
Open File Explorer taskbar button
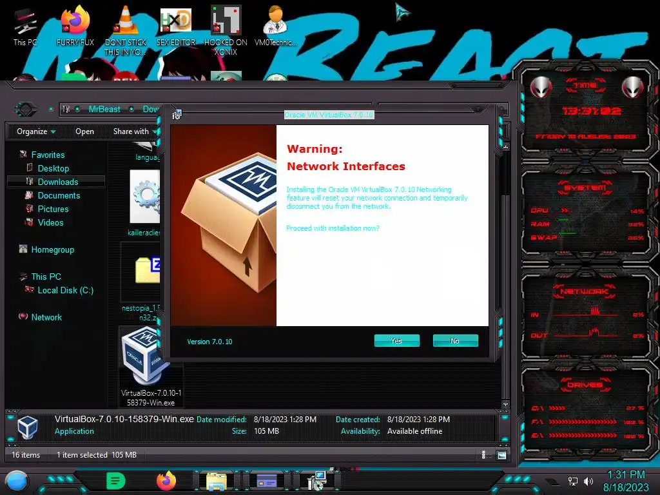pyautogui.click(x=217, y=481)
